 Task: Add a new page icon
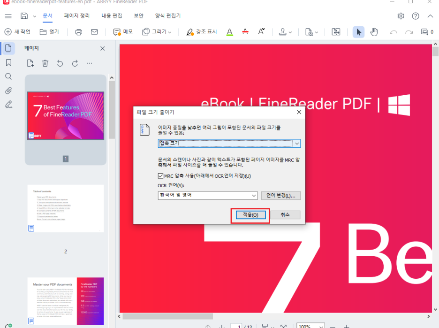30,63
